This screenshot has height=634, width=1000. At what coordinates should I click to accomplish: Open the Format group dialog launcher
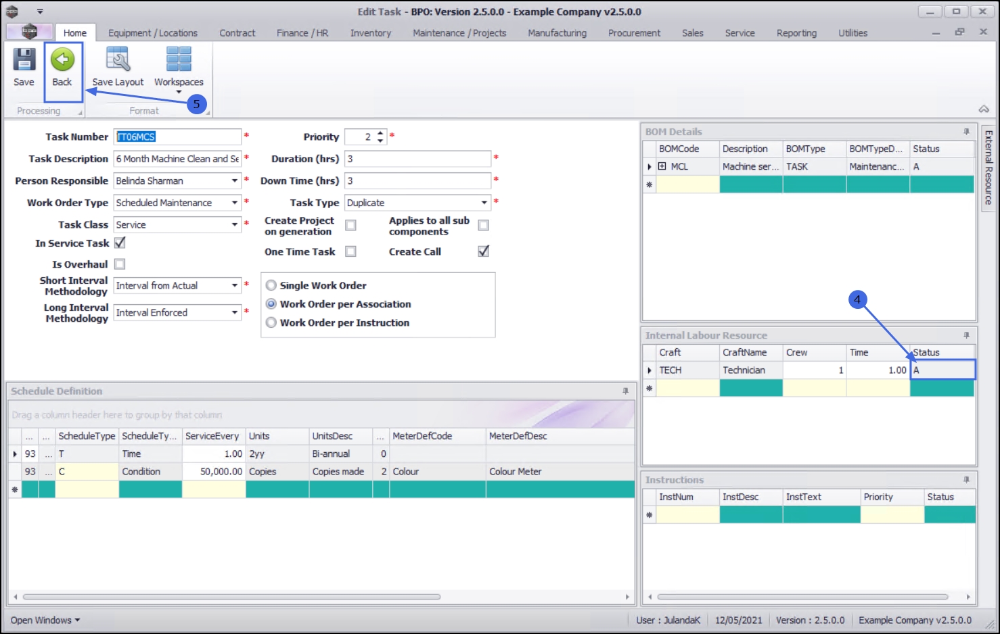(207, 113)
